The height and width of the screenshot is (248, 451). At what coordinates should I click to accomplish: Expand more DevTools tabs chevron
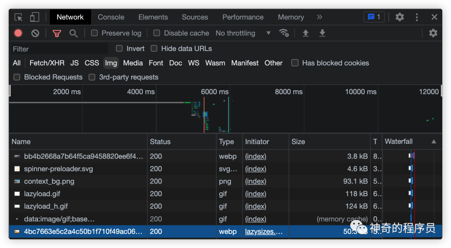(319, 17)
